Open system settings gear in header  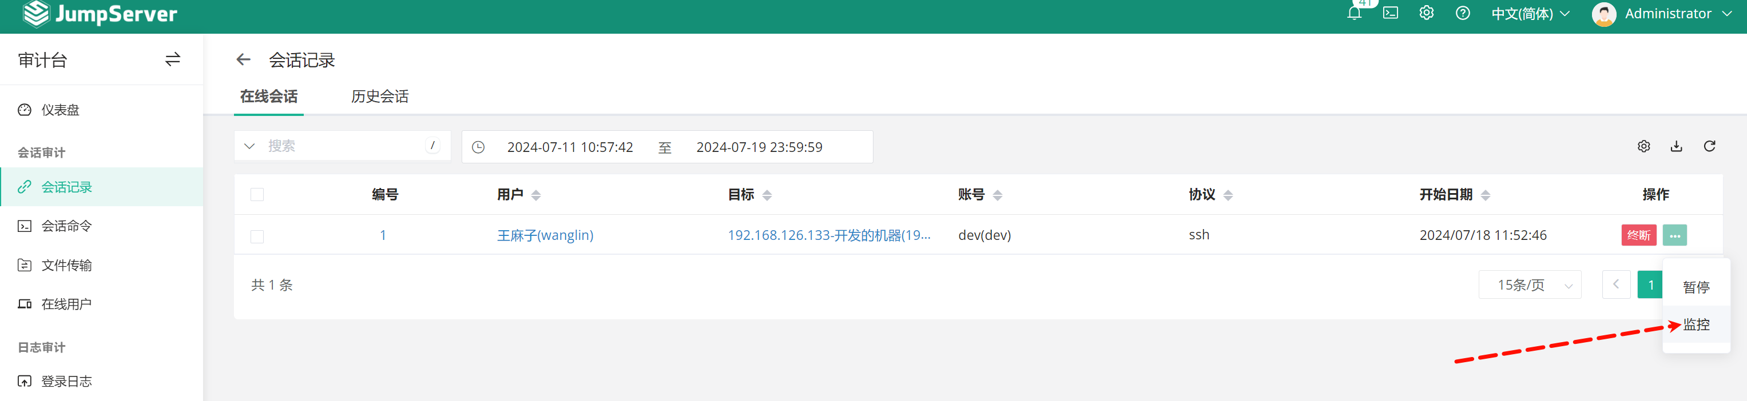[1426, 14]
